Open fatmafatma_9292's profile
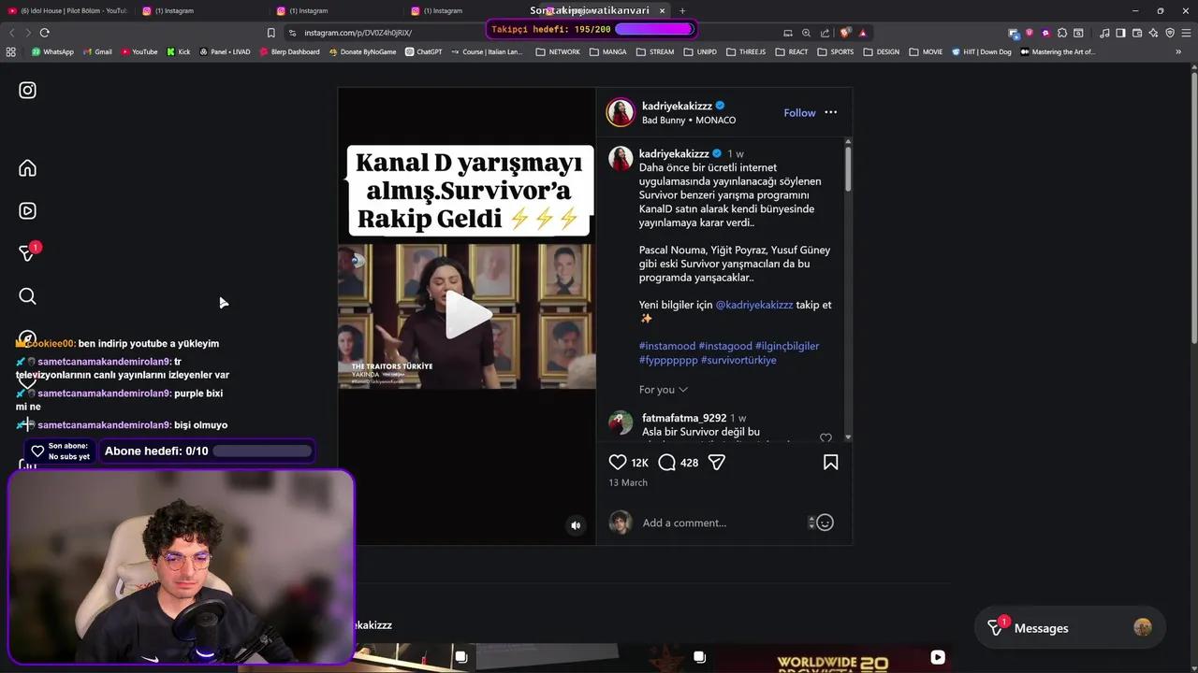1198x673 pixels. [x=684, y=418]
